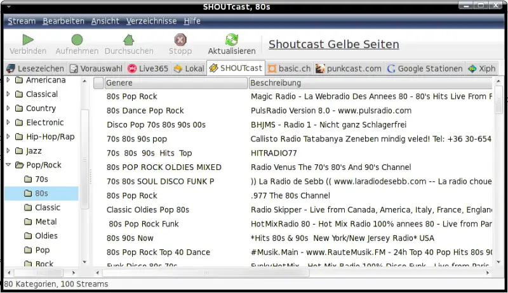This screenshot has height=293, width=508.
Task: Switch to the basic.ch tab
Action: pos(289,68)
